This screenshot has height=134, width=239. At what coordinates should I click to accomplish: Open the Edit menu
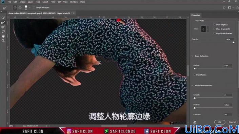15,2
